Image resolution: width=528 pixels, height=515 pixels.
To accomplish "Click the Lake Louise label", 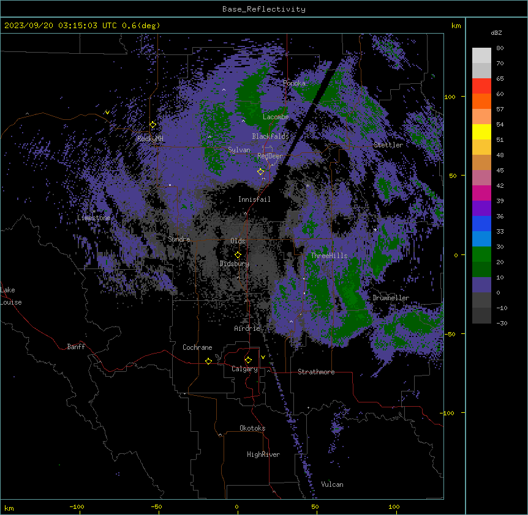I will click(11, 296).
